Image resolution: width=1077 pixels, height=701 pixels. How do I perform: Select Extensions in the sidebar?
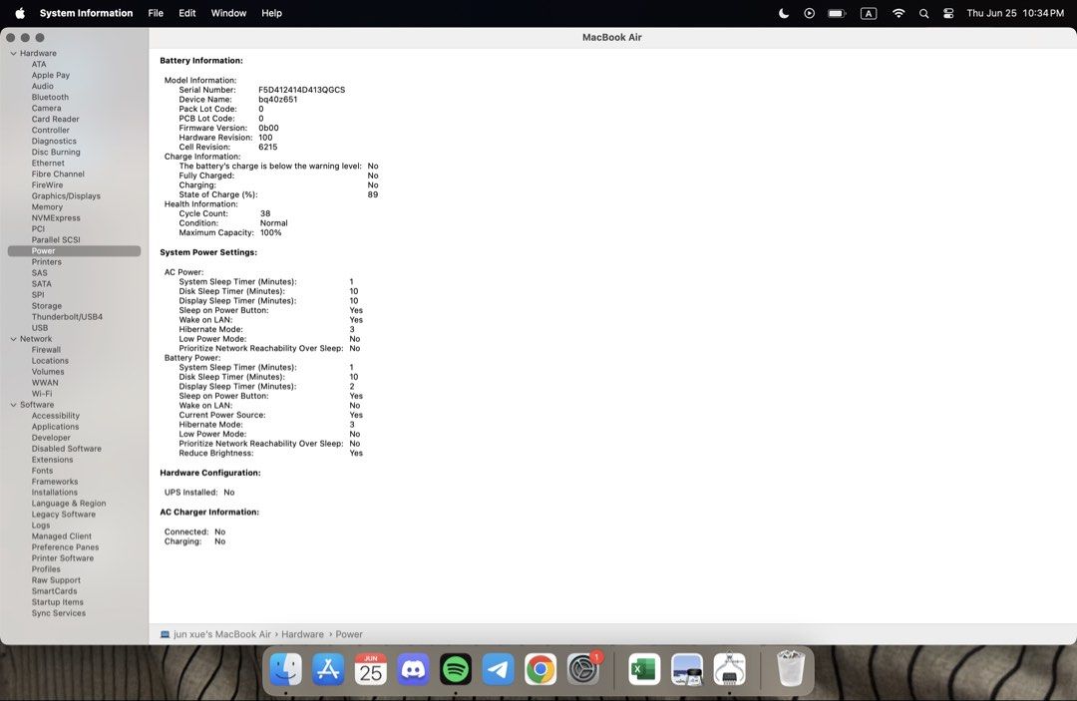tap(52, 460)
